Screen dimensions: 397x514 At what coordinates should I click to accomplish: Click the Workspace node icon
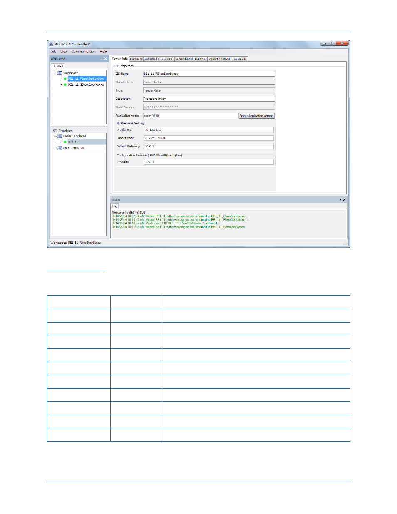(60, 73)
